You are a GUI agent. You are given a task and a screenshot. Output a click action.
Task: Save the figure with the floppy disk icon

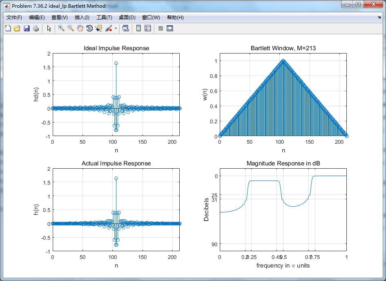26,28
